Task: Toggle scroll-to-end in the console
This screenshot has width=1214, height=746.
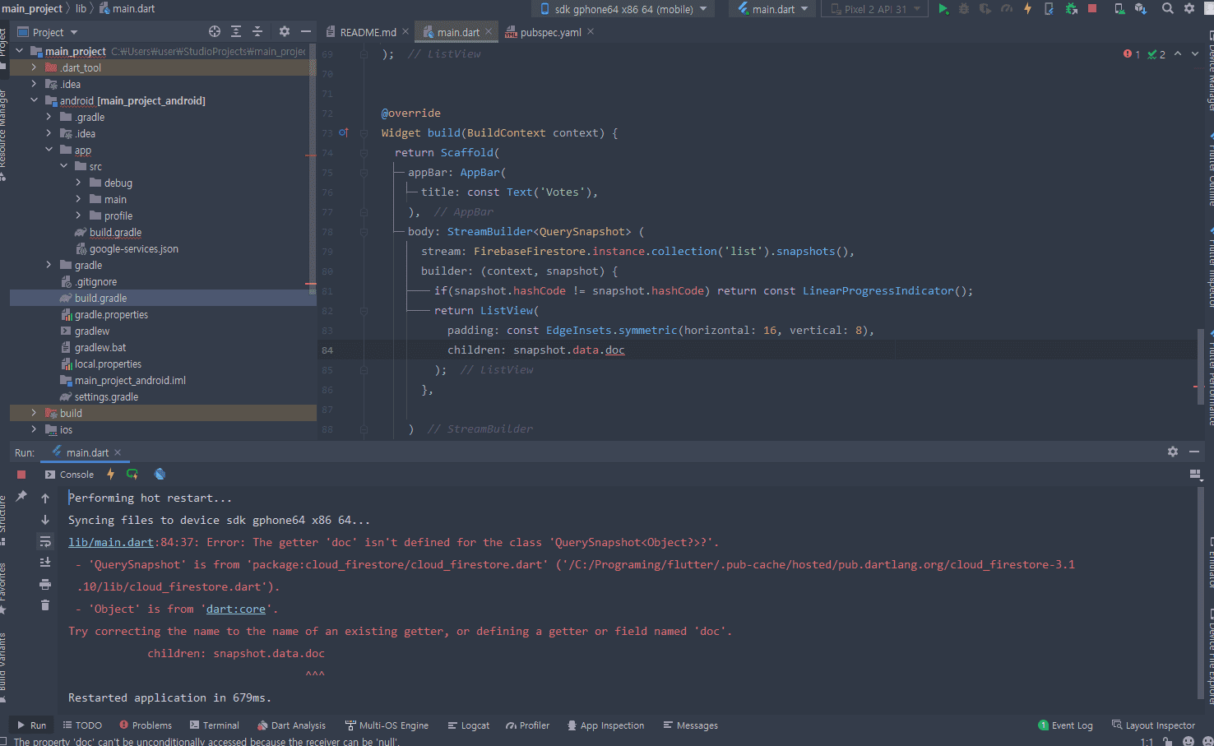Action: (x=45, y=563)
